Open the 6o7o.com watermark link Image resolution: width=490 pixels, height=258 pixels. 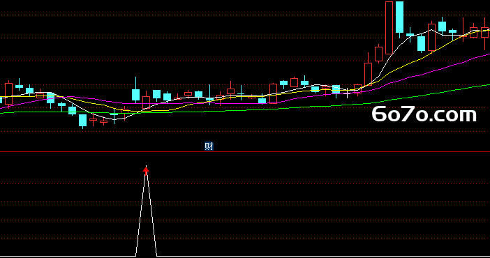coord(424,114)
